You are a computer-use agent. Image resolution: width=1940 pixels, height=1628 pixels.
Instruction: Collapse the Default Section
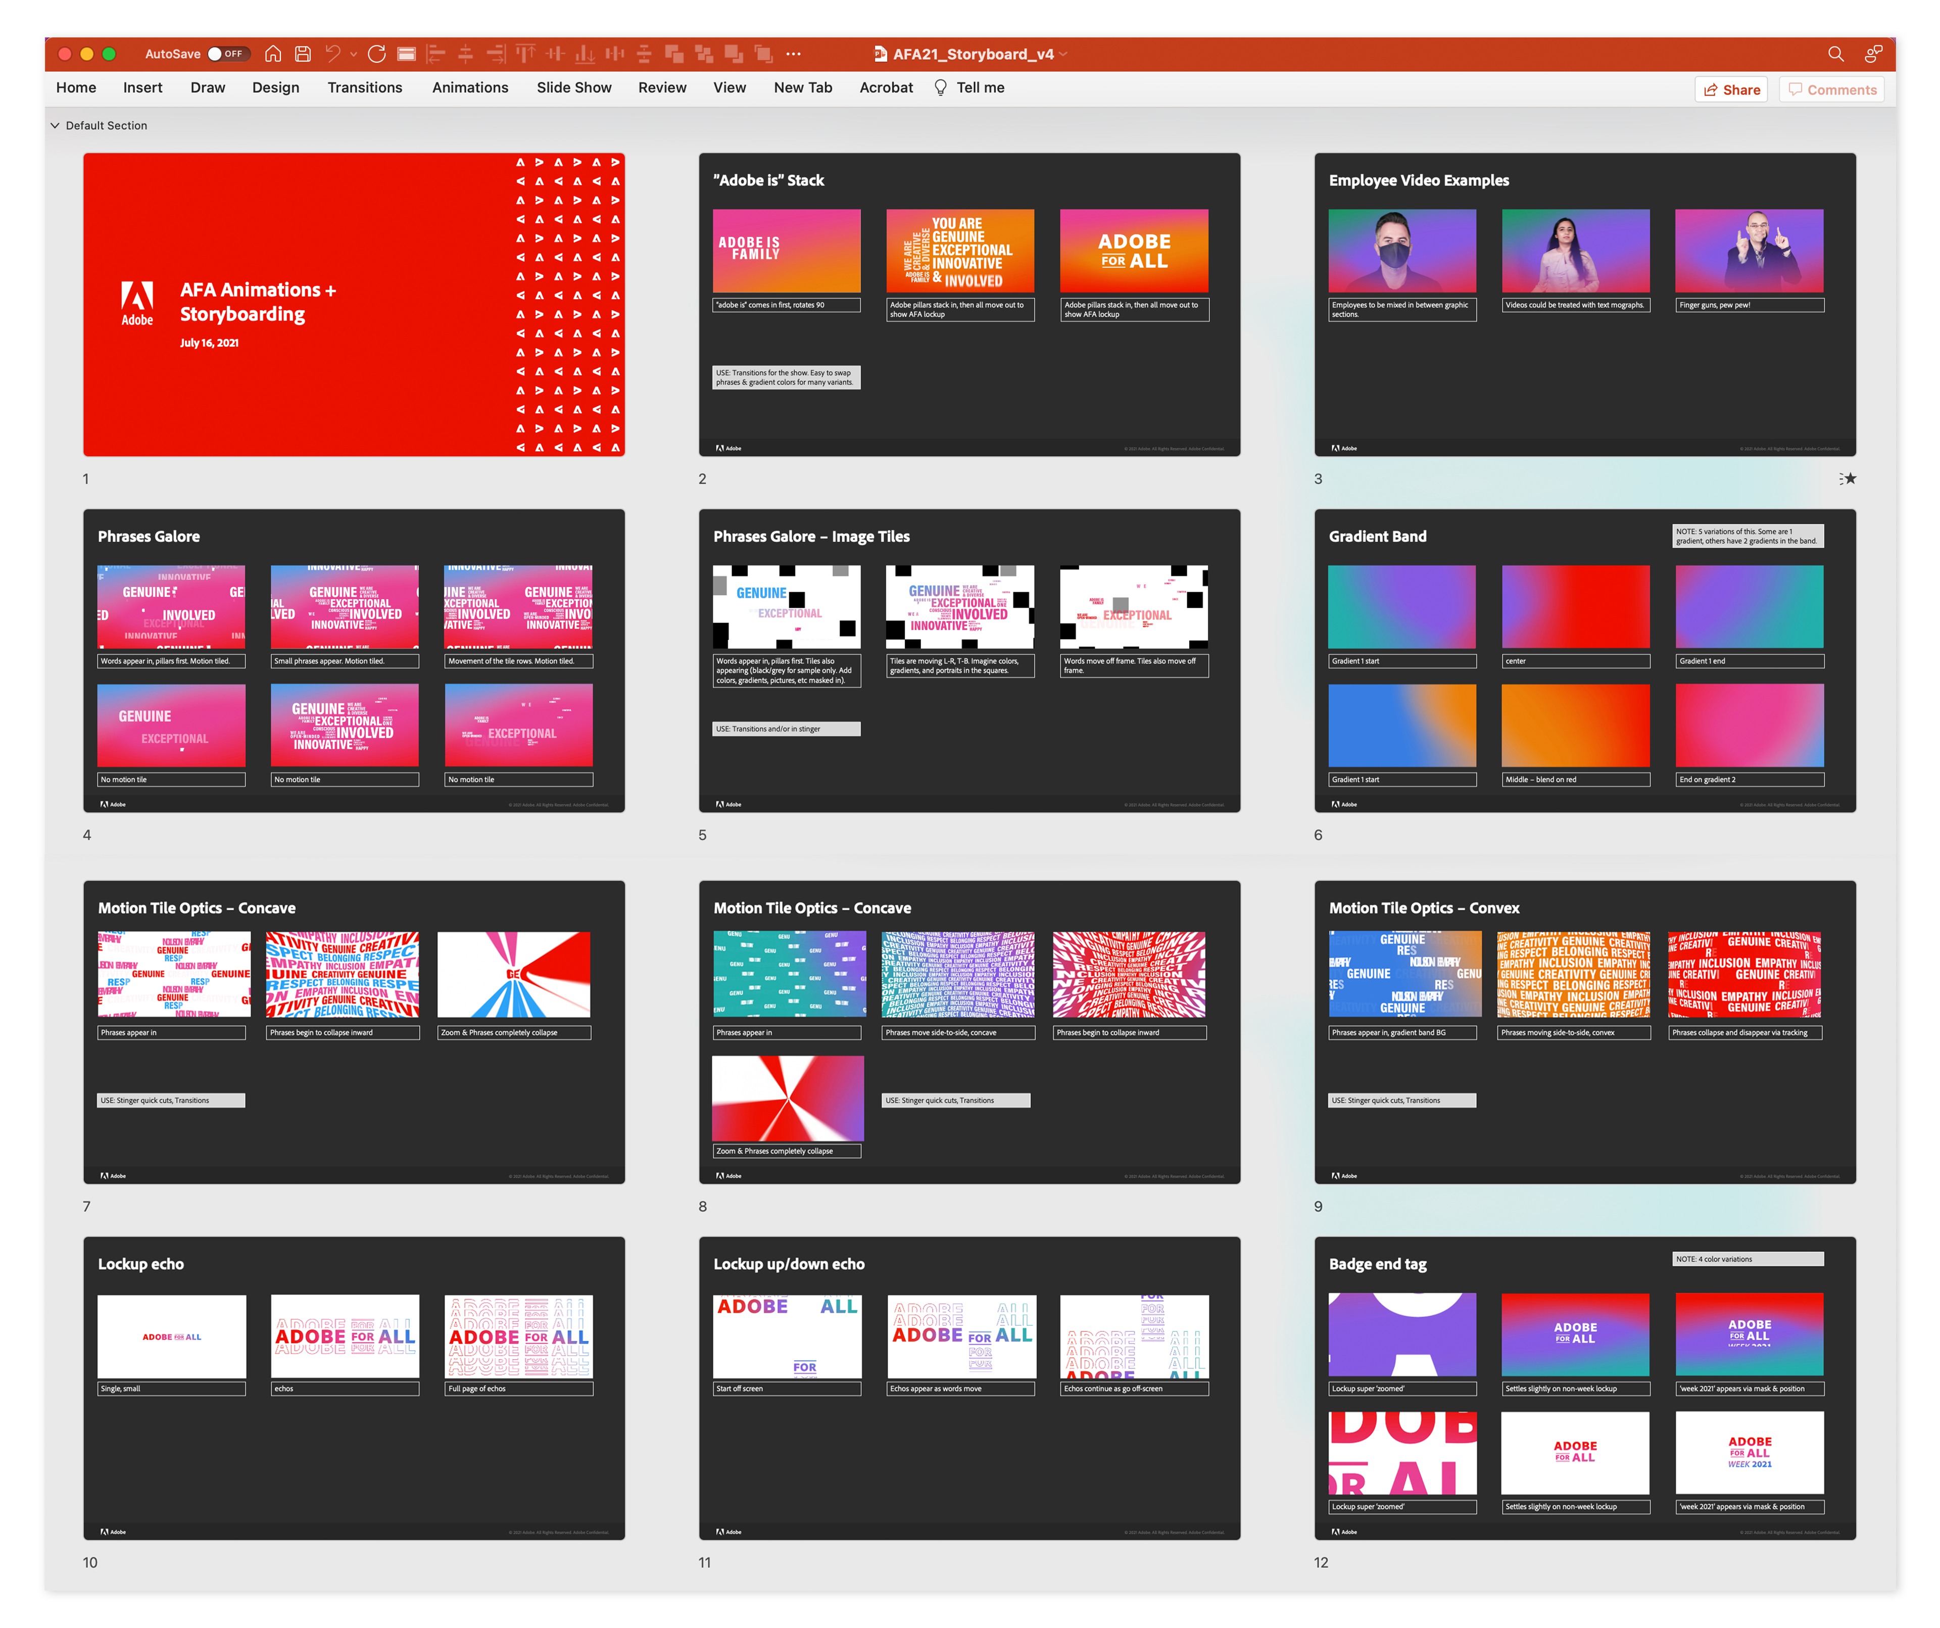click(55, 126)
